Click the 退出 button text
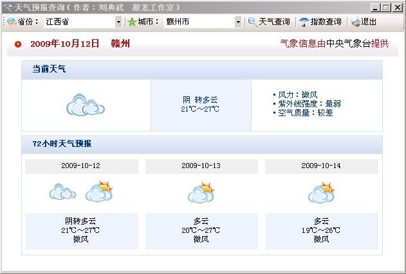This screenshot has height=274, width=406. point(369,22)
